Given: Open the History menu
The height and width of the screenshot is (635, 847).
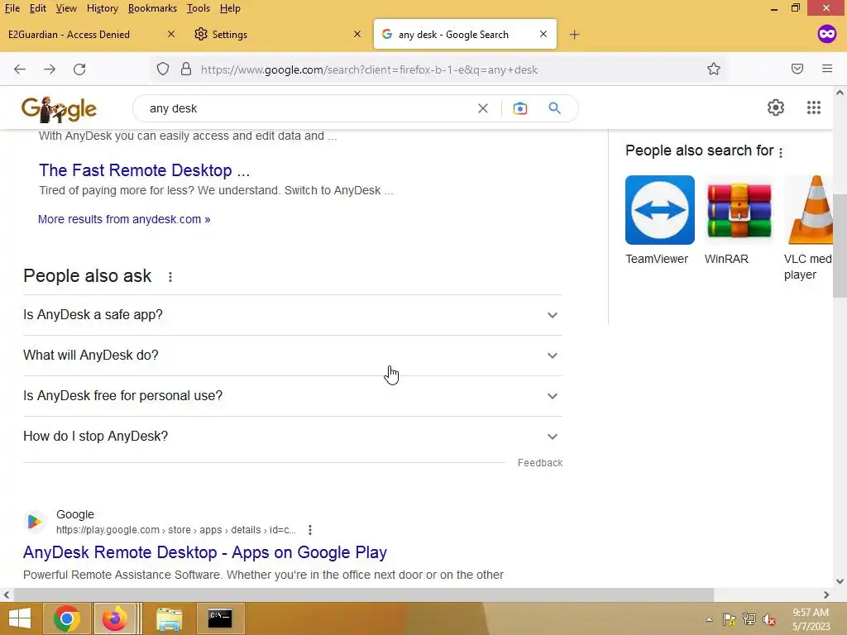Looking at the screenshot, I should pos(102,8).
